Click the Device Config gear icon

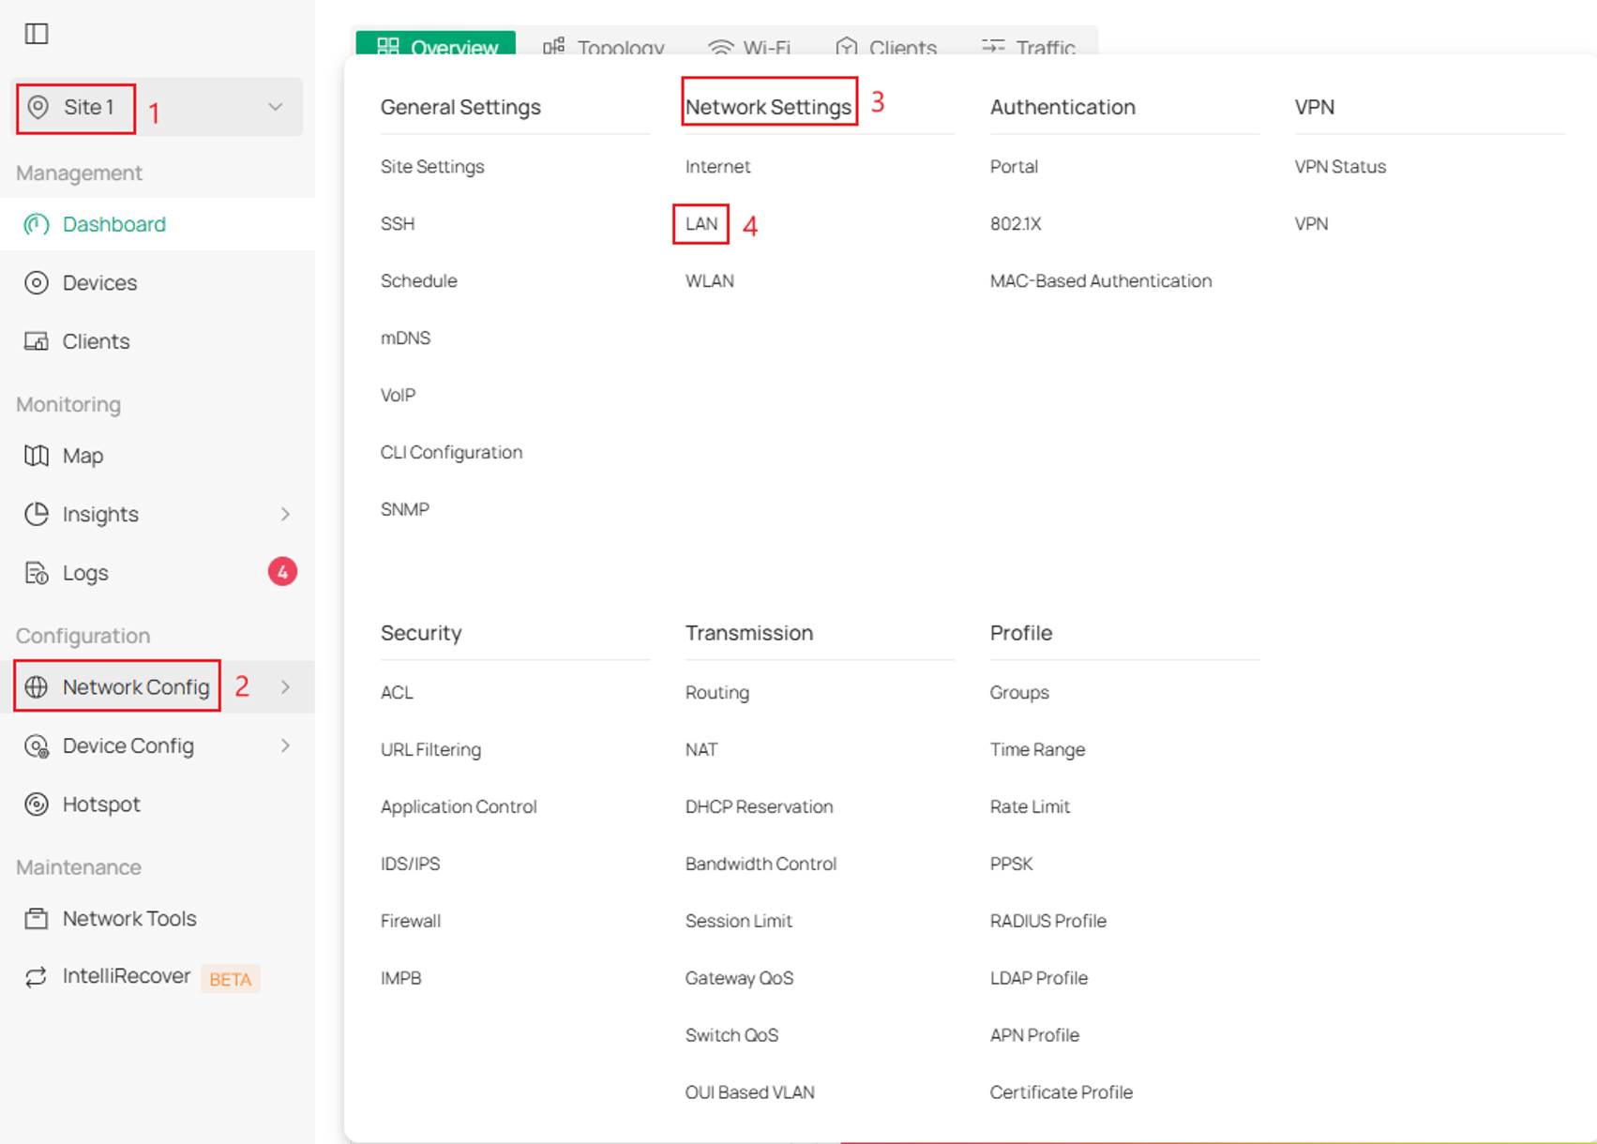coord(37,745)
